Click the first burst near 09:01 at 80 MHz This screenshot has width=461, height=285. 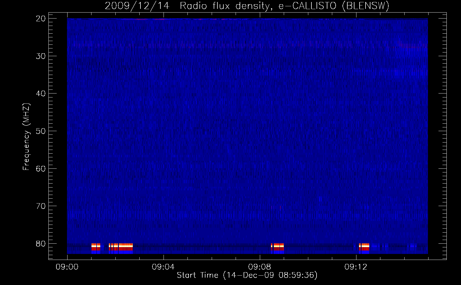point(96,249)
